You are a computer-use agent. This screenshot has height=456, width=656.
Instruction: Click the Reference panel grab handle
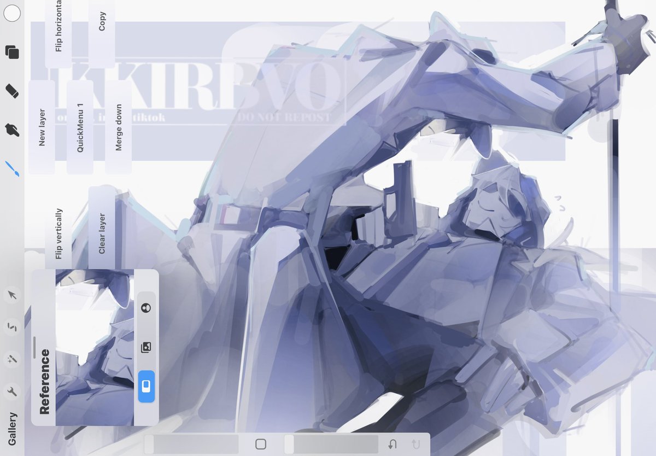34,347
